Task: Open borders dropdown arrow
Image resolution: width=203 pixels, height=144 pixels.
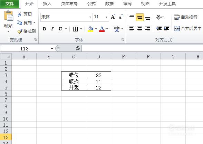Action: coord(81,29)
